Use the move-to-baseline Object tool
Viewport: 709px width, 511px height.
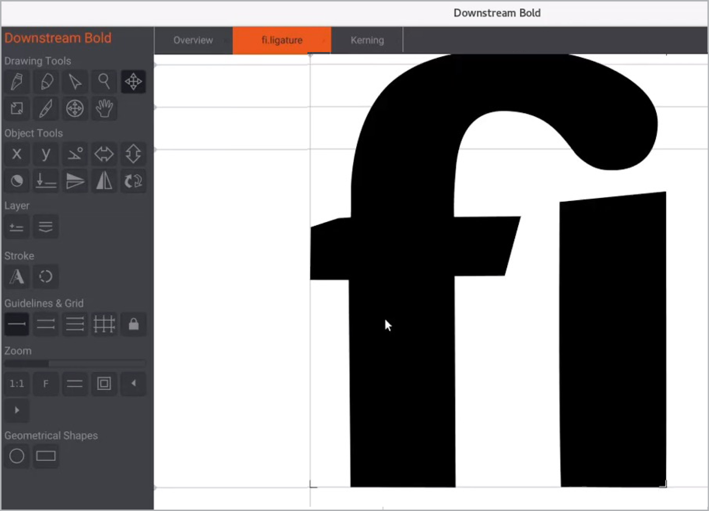click(46, 181)
